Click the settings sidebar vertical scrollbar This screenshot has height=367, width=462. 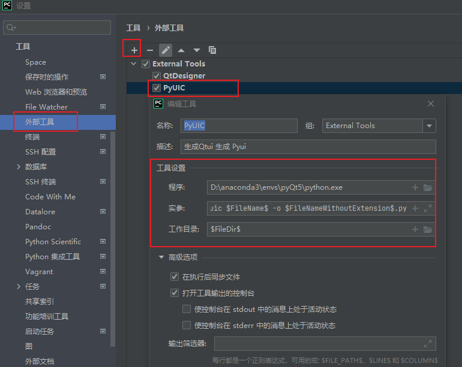coord(113,239)
